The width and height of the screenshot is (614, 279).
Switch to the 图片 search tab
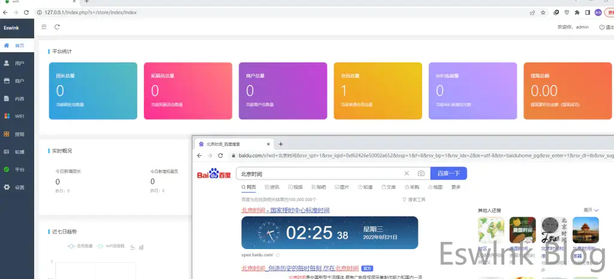point(342,187)
